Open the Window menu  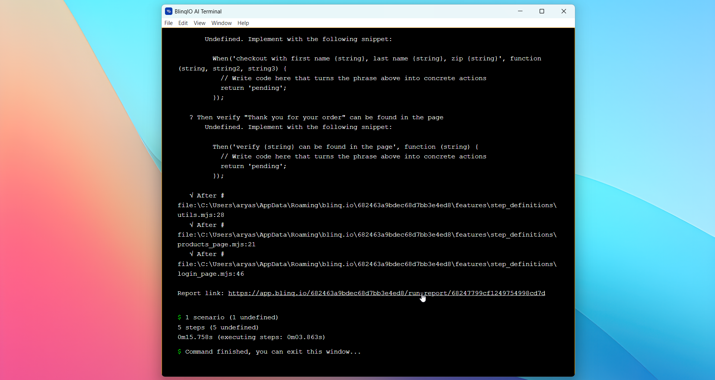[222, 23]
